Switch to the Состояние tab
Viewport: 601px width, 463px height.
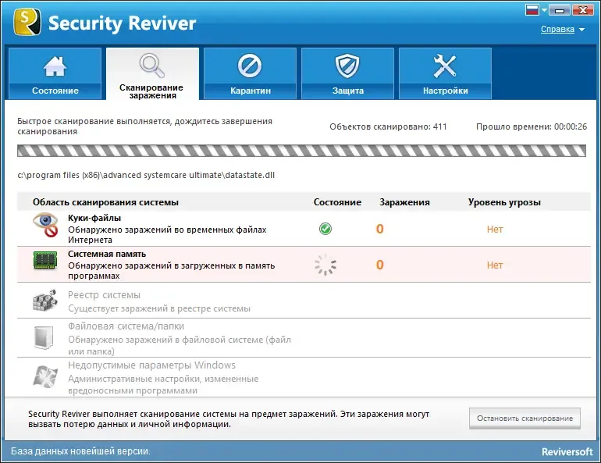(55, 73)
